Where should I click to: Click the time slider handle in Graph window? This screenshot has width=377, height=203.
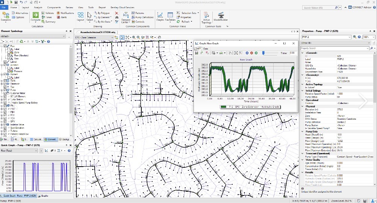tap(263, 53)
